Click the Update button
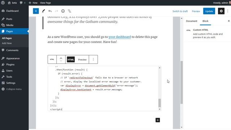 coord(209,11)
